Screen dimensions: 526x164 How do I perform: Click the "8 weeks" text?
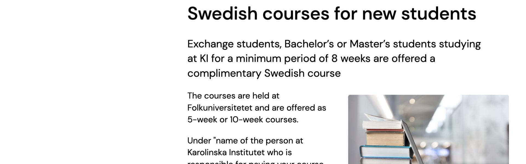[351, 58]
